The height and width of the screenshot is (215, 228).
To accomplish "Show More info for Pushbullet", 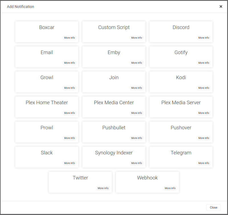I will point(137,138).
